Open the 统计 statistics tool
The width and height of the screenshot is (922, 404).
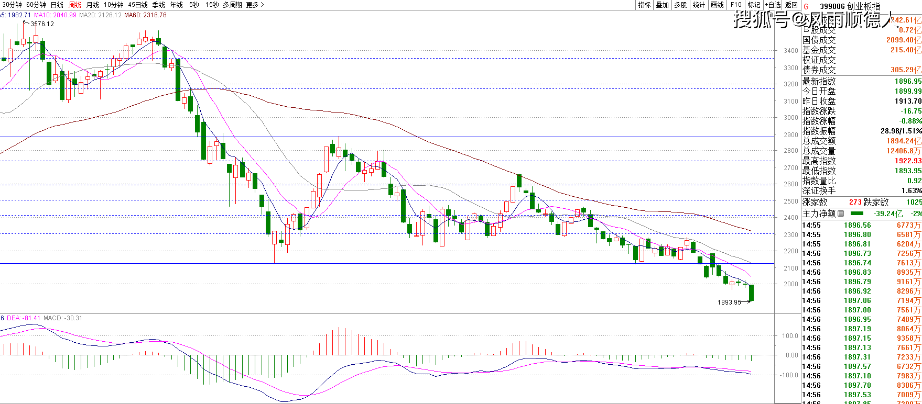click(699, 5)
